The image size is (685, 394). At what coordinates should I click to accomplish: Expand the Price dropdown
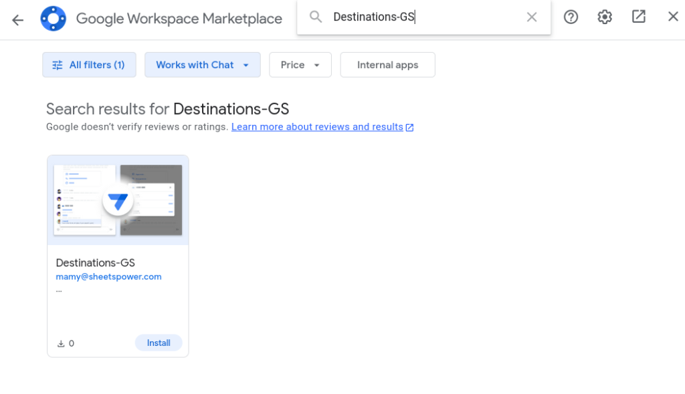(300, 65)
